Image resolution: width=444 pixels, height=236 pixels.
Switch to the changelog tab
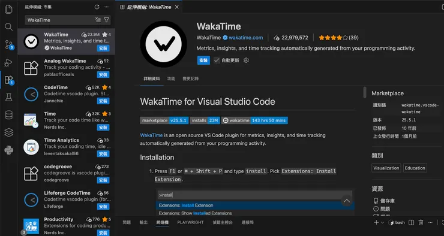point(191,78)
